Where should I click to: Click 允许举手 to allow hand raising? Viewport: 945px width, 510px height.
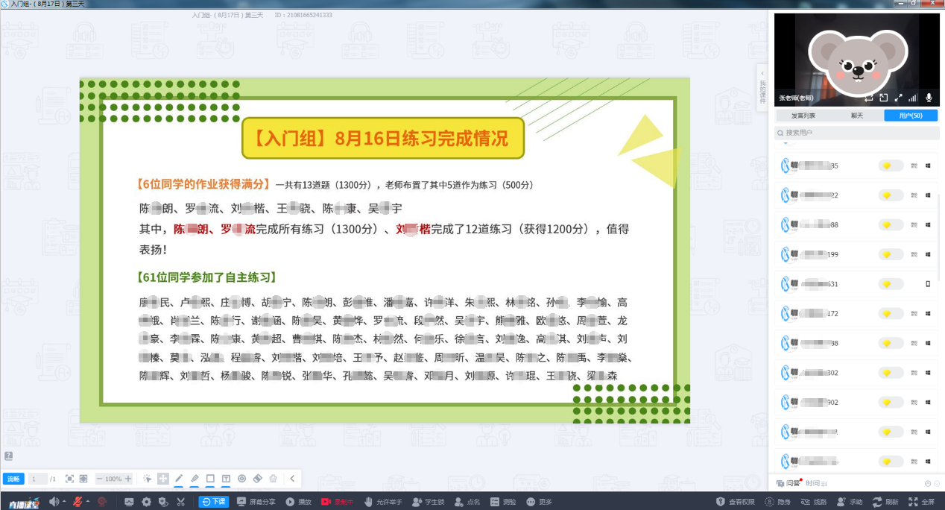pos(383,502)
